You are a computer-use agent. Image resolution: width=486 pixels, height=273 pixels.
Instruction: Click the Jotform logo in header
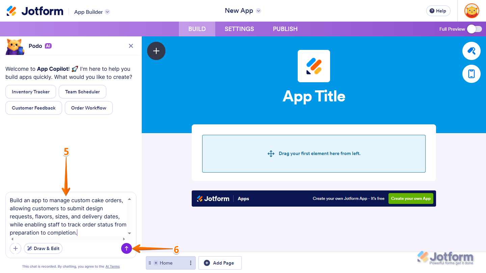[35, 11]
